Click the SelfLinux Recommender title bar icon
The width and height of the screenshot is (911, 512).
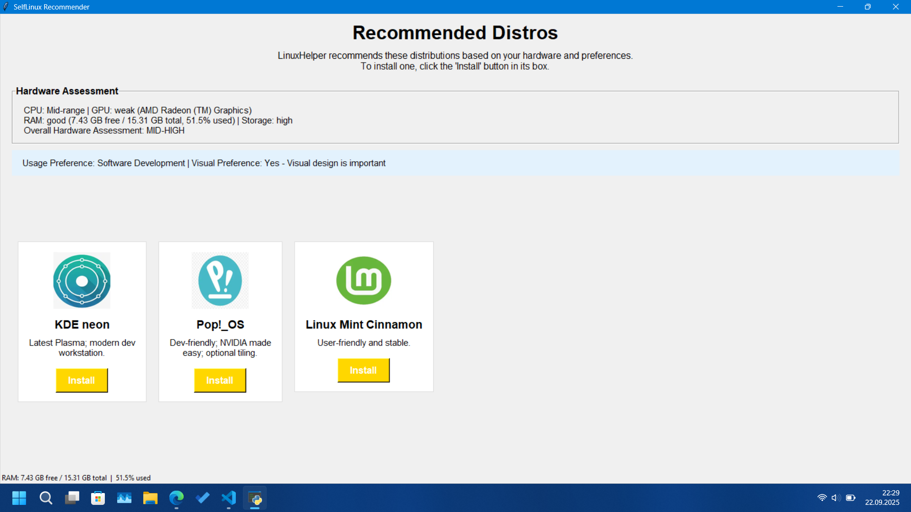pos(7,7)
